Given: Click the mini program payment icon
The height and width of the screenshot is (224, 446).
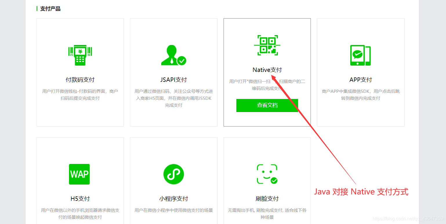Looking at the screenshot, I should click(x=174, y=174).
